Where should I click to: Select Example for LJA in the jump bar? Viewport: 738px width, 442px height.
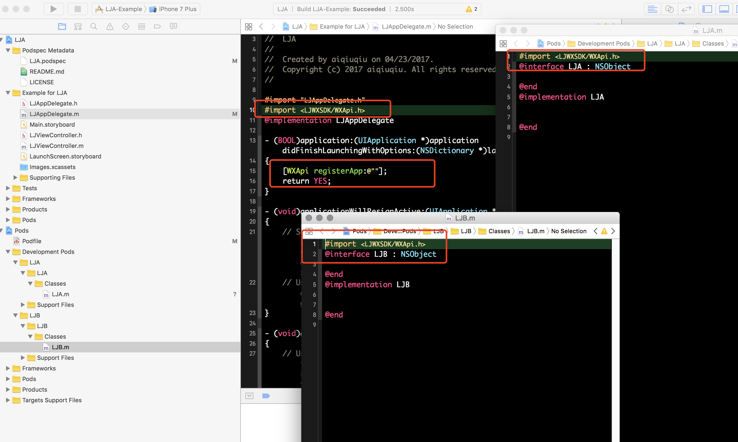click(x=342, y=26)
